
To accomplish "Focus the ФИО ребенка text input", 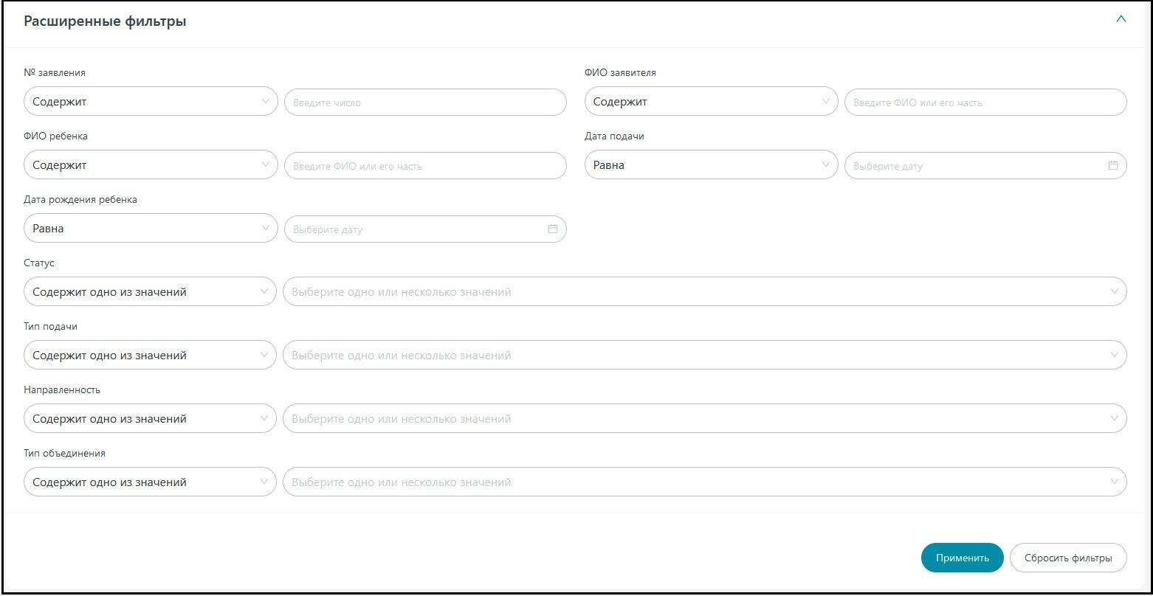I will click(425, 166).
